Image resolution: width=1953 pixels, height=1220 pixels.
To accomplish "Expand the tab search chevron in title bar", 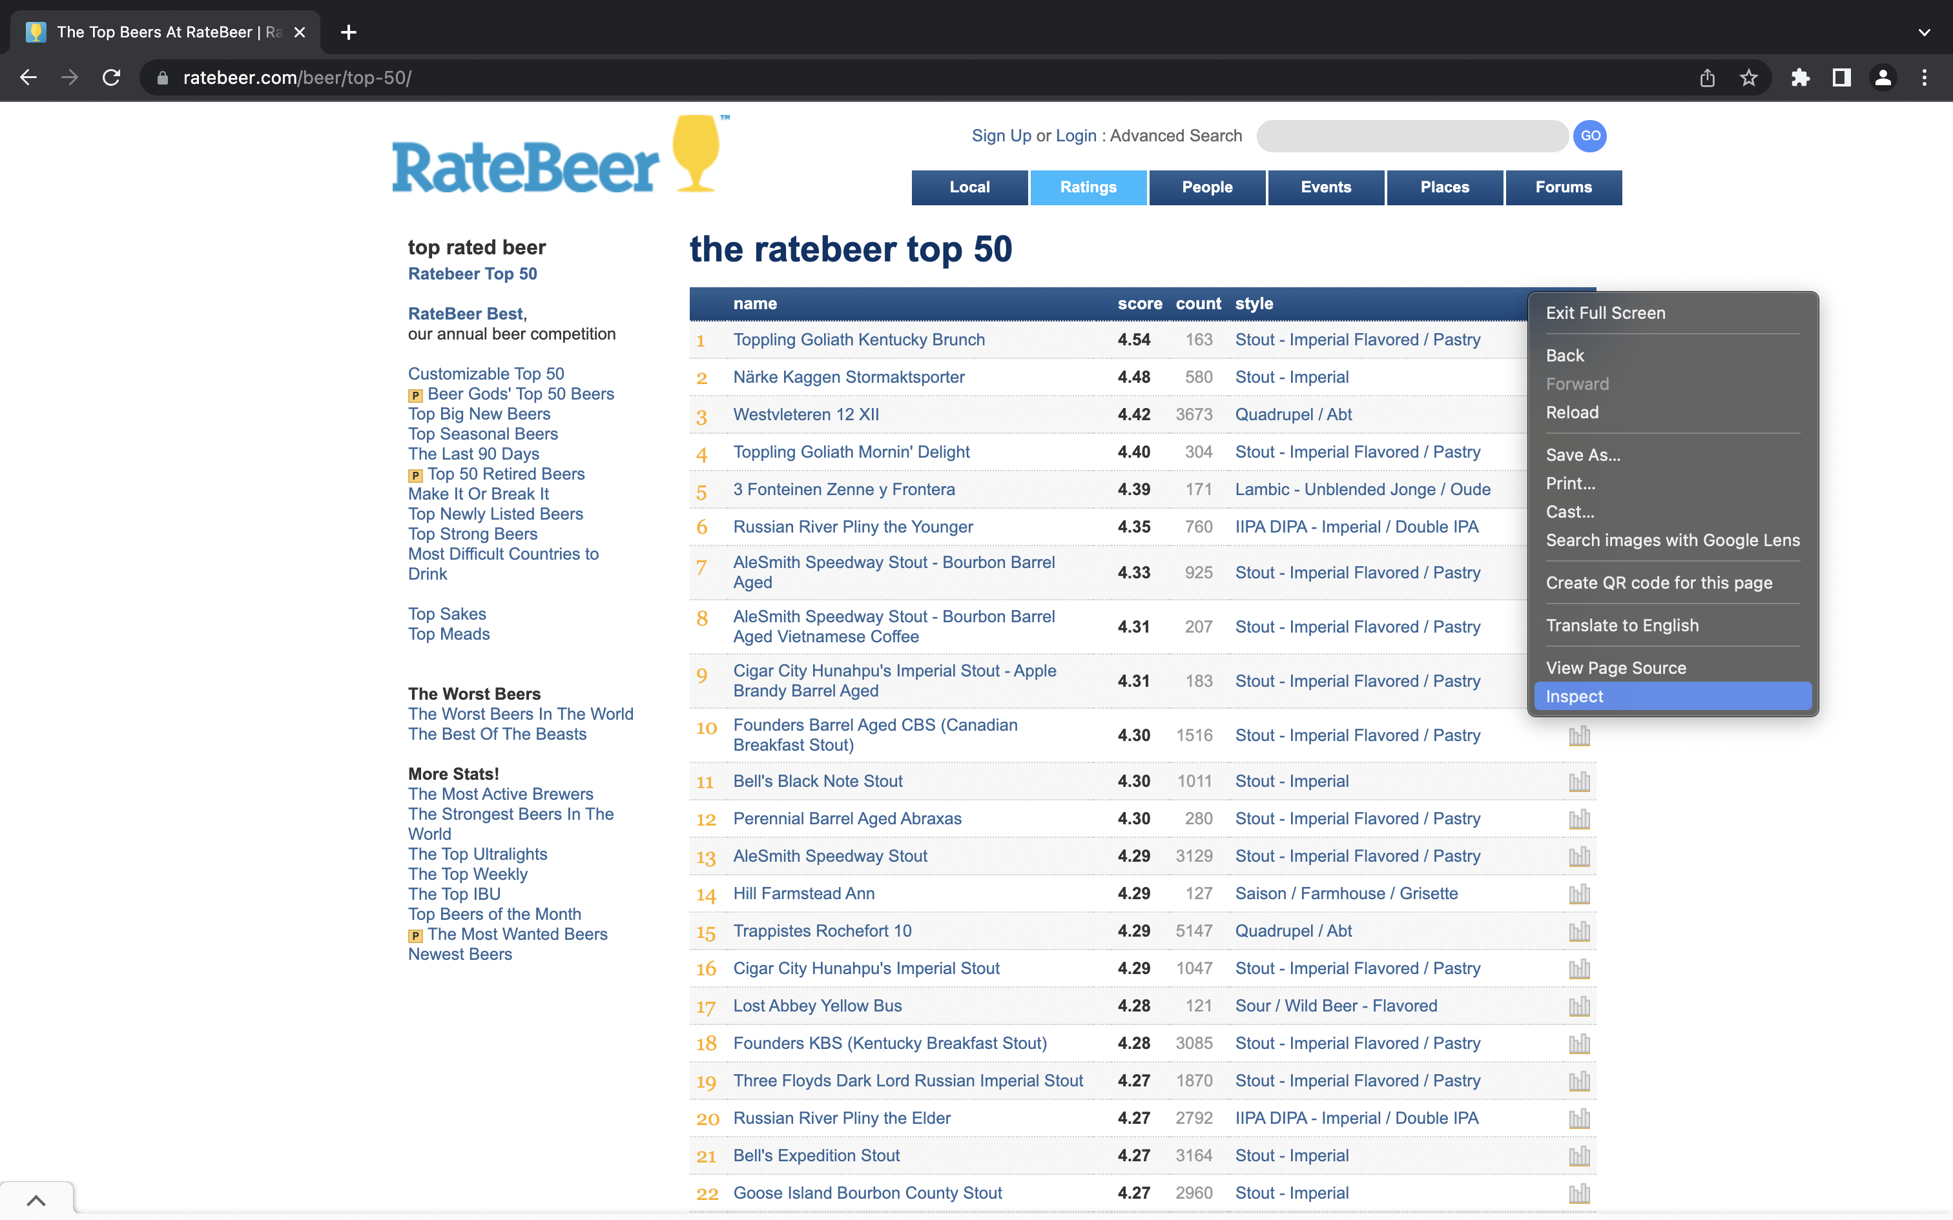I will (1925, 32).
